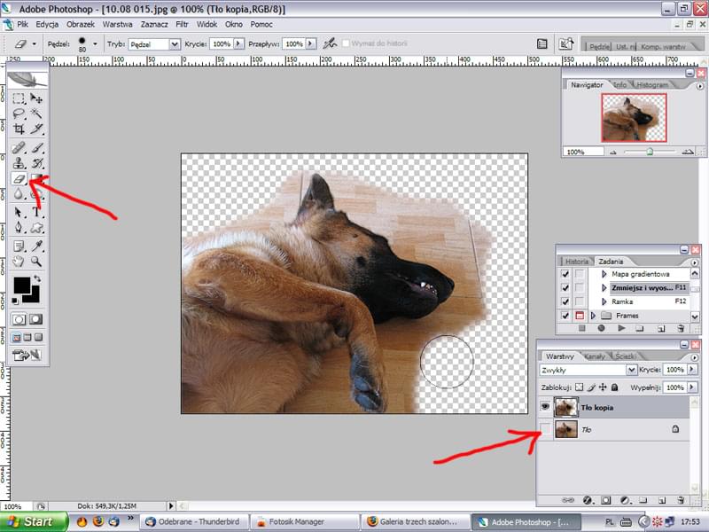The height and width of the screenshot is (532, 709).
Task: Select the Notes tool
Action: coord(19,246)
